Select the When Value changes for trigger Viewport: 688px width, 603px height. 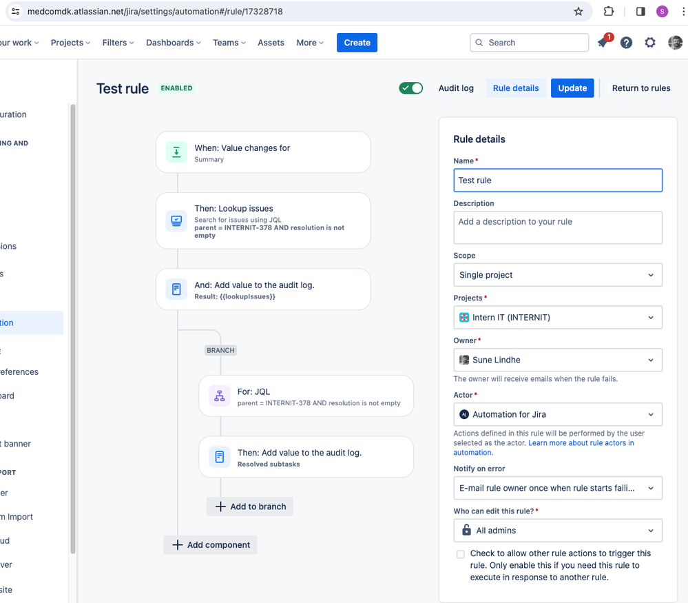tap(263, 152)
